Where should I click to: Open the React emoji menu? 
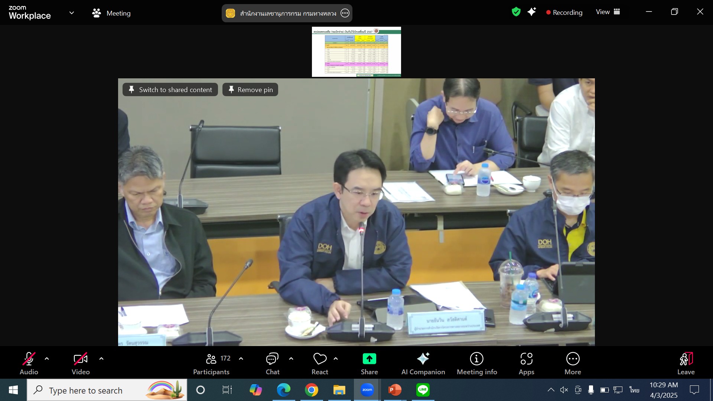[320, 362]
